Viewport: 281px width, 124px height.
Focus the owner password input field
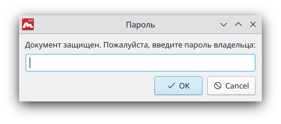point(140,62)
